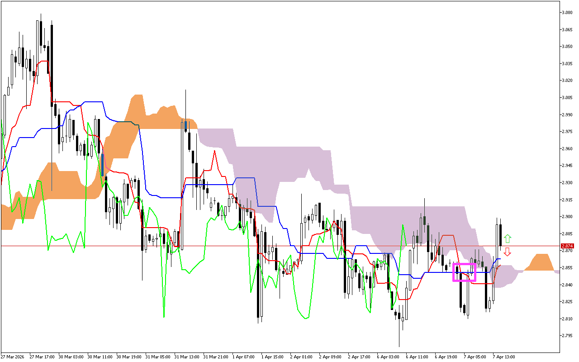This screenshot has height=362, width=579.
Task: Click the green up arrow marker
Action: click(508, 238)
